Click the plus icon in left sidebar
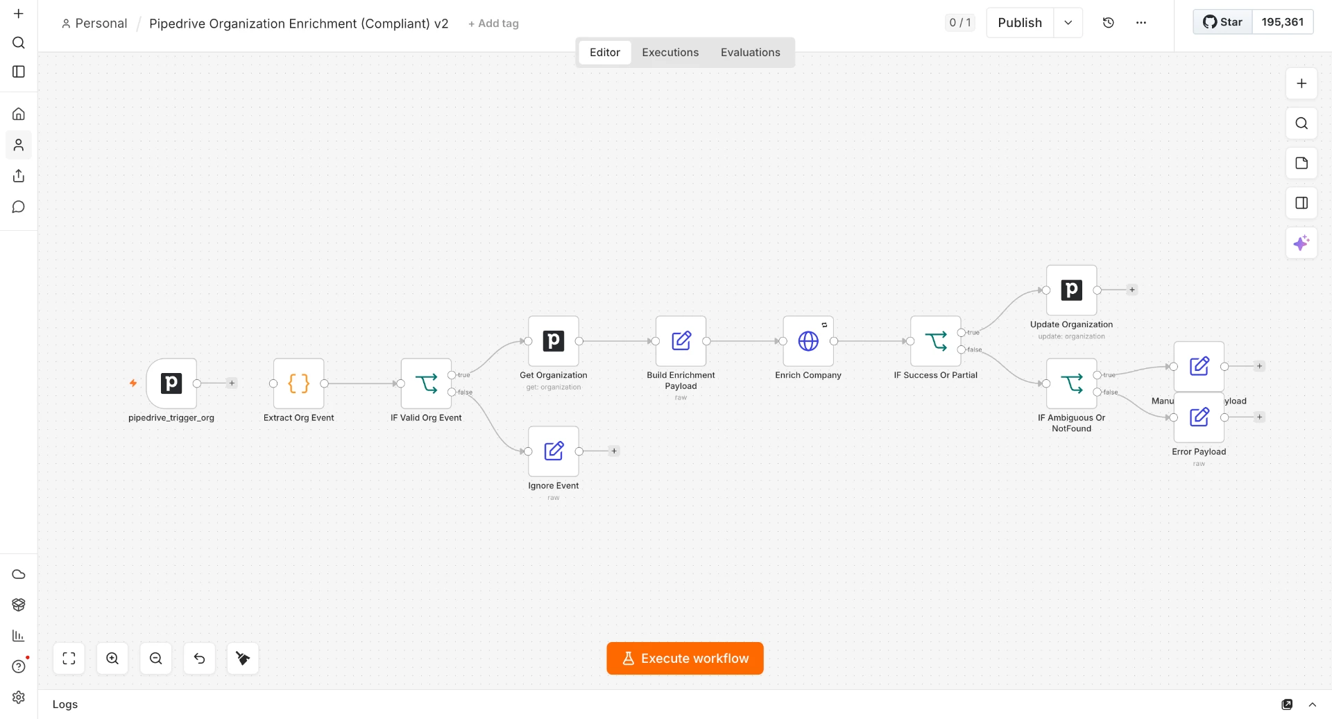 pos(19,14)
